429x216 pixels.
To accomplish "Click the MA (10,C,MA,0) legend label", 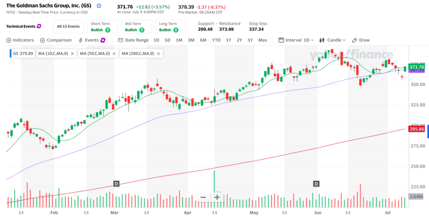I will (53, 54).
